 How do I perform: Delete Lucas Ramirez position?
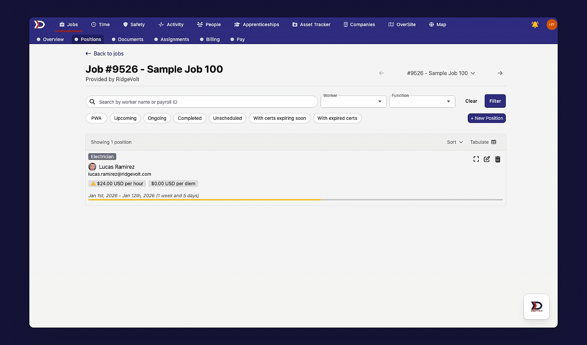point(498,159)
